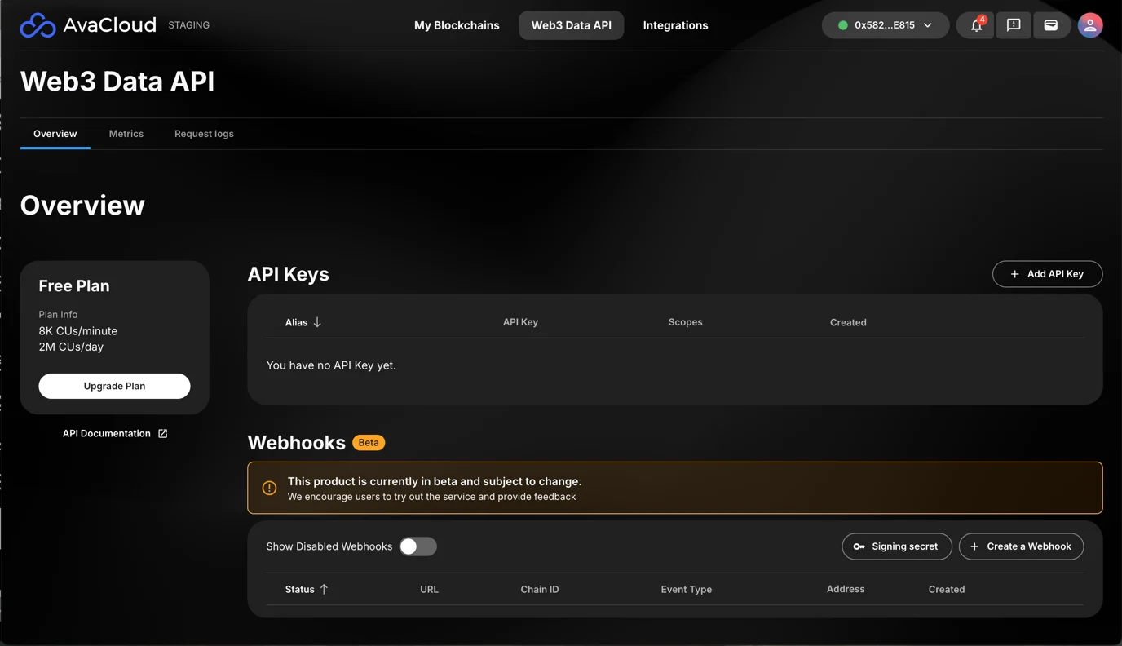Click the Created header in API Keys table

tap(848, 322)
